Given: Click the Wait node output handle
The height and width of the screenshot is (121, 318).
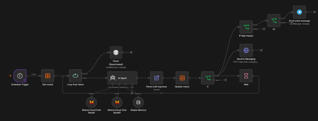Looking at the screenshot, I should pos(253,76).
